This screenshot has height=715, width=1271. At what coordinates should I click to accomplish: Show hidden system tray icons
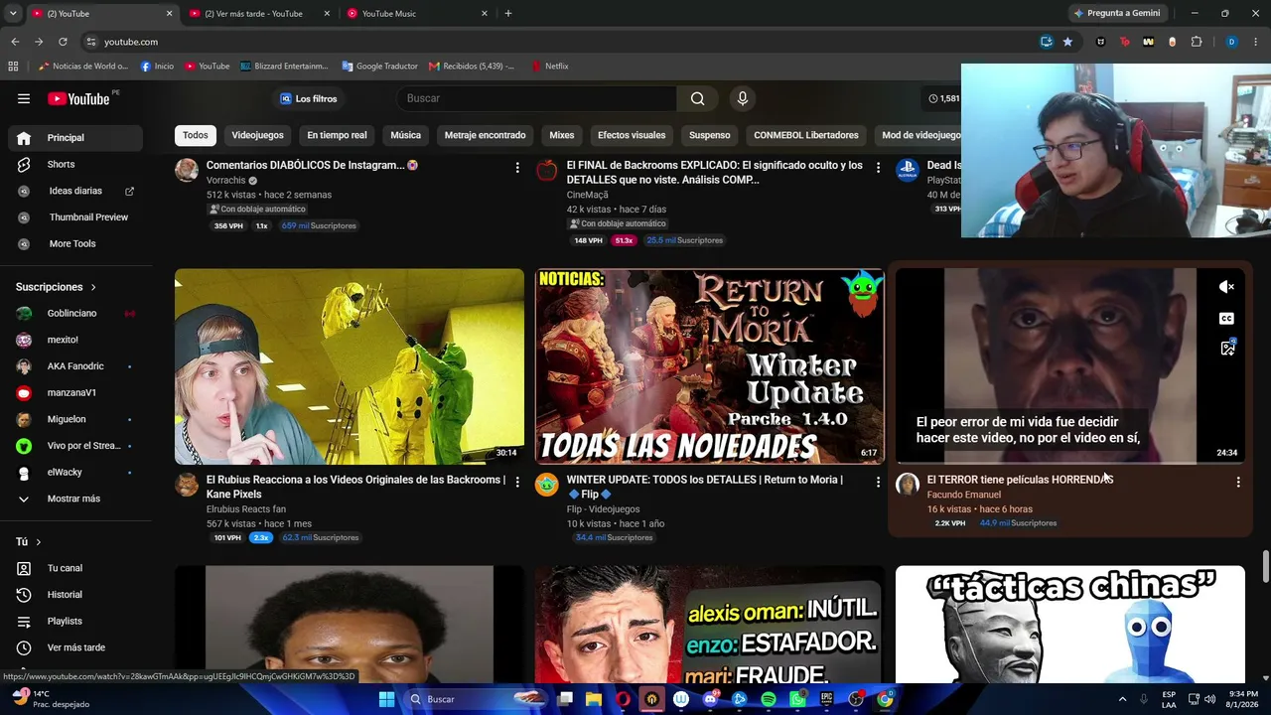(1122, 699)
